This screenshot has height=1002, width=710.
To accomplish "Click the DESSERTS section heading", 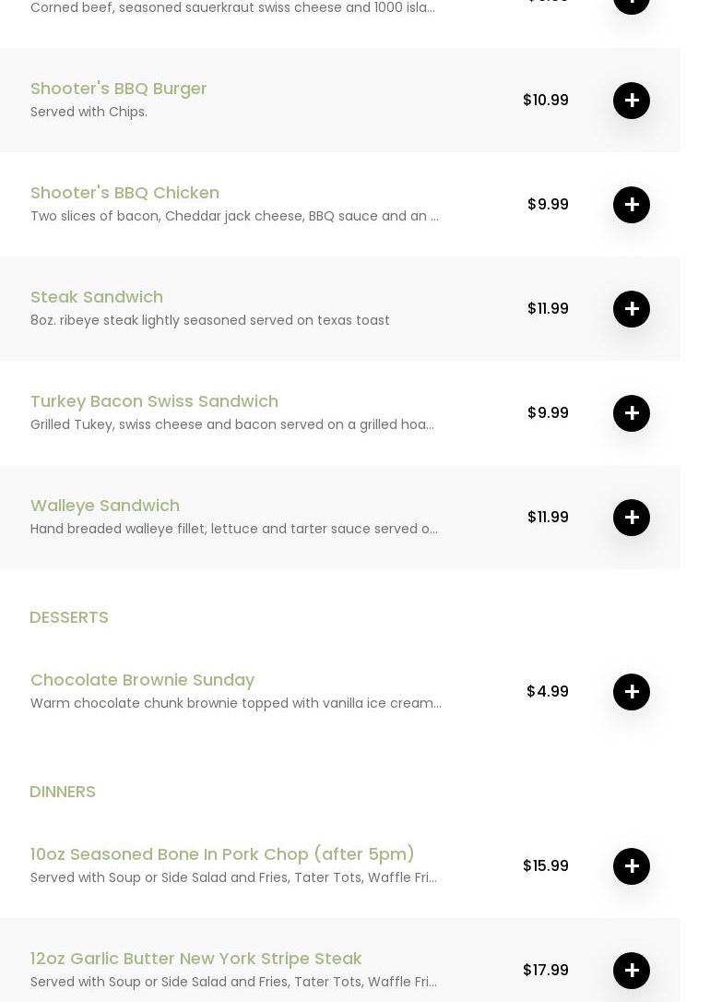I will [x=69, y=617].
